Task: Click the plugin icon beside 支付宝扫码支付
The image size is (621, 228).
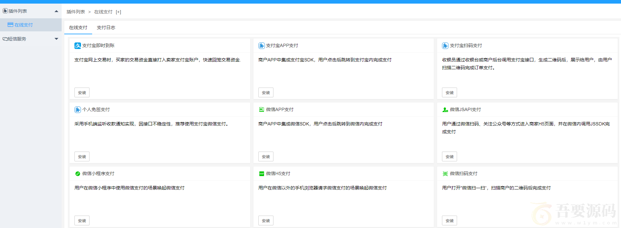Action: point(445,45)
